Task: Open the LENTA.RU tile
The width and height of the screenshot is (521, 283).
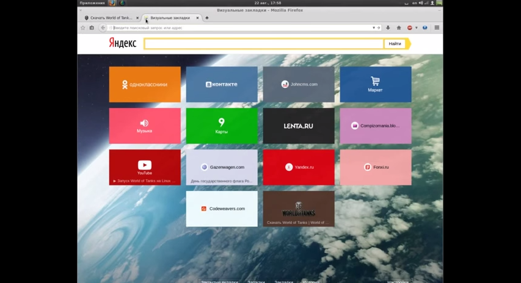Action: coord(299,126)
